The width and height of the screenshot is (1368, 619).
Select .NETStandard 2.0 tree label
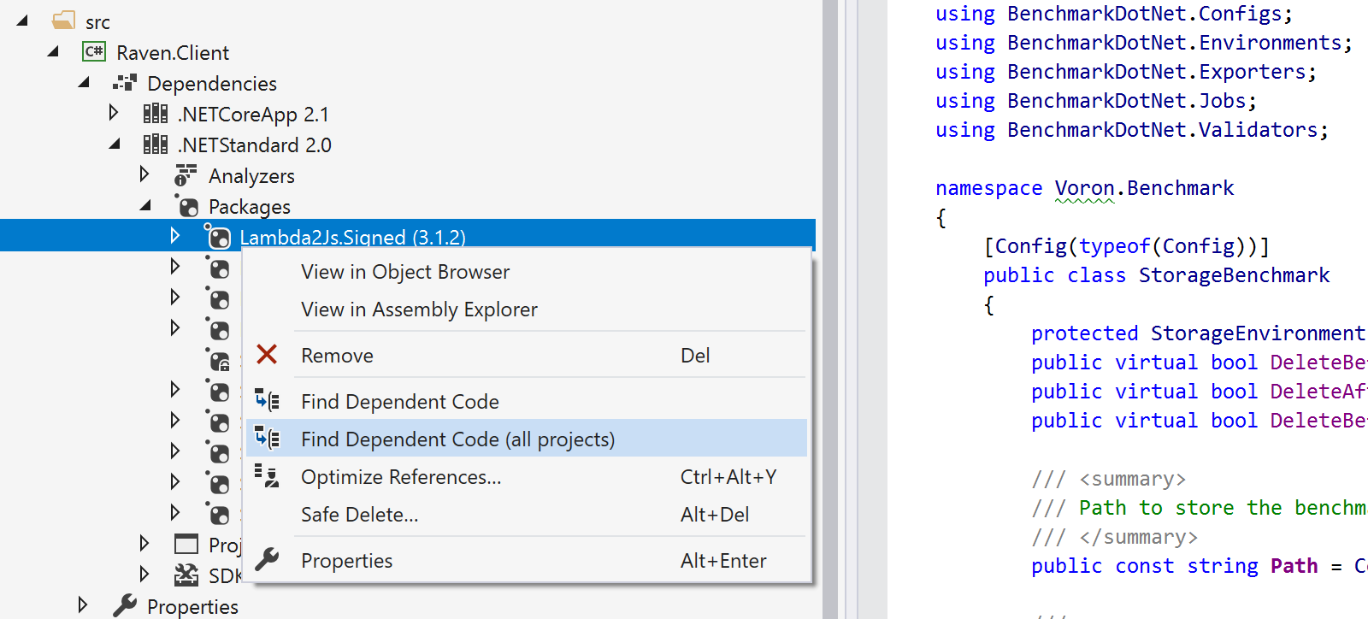[255, 144]
